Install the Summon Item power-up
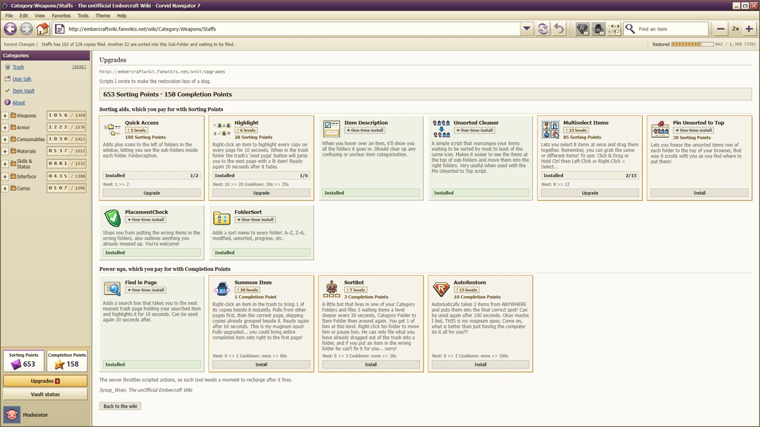Image resolution: width=760 pixels, height=427 pixels. 261,364
